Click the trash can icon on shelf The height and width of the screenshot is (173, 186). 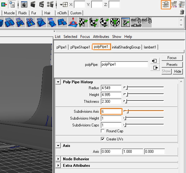(x=182, y=12)
